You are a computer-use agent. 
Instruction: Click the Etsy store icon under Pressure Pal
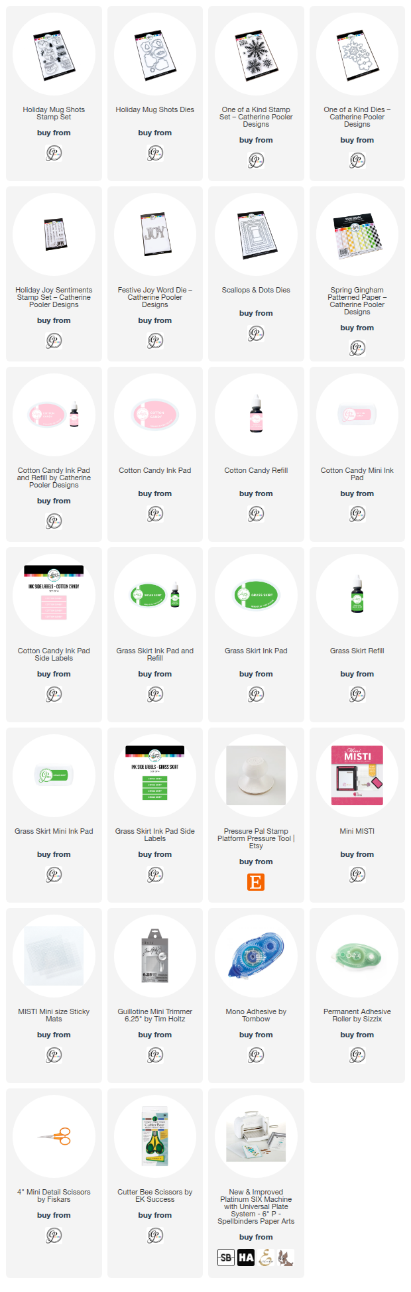(256, 882)
